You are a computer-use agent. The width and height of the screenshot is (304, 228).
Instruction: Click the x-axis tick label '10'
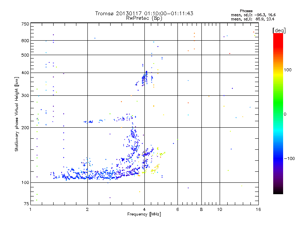coord(220,209)
